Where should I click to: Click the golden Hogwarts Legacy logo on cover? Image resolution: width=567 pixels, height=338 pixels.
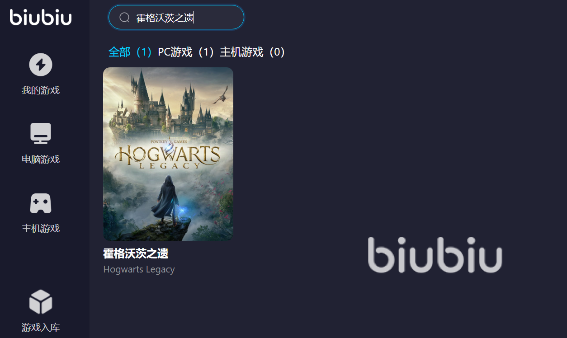168,155
